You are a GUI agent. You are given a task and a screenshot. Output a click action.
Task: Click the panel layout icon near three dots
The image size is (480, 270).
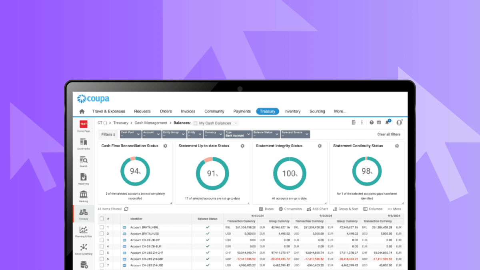tap(354, 123)
